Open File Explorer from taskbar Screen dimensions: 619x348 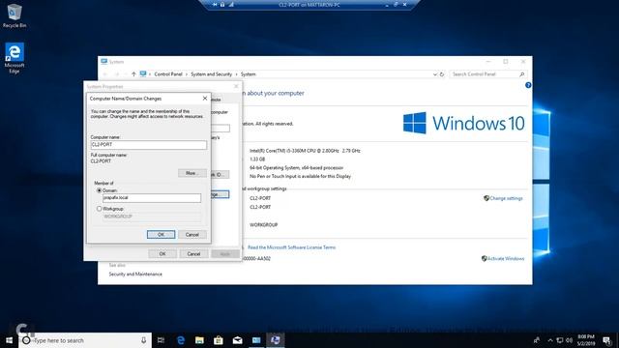[199, 340]
